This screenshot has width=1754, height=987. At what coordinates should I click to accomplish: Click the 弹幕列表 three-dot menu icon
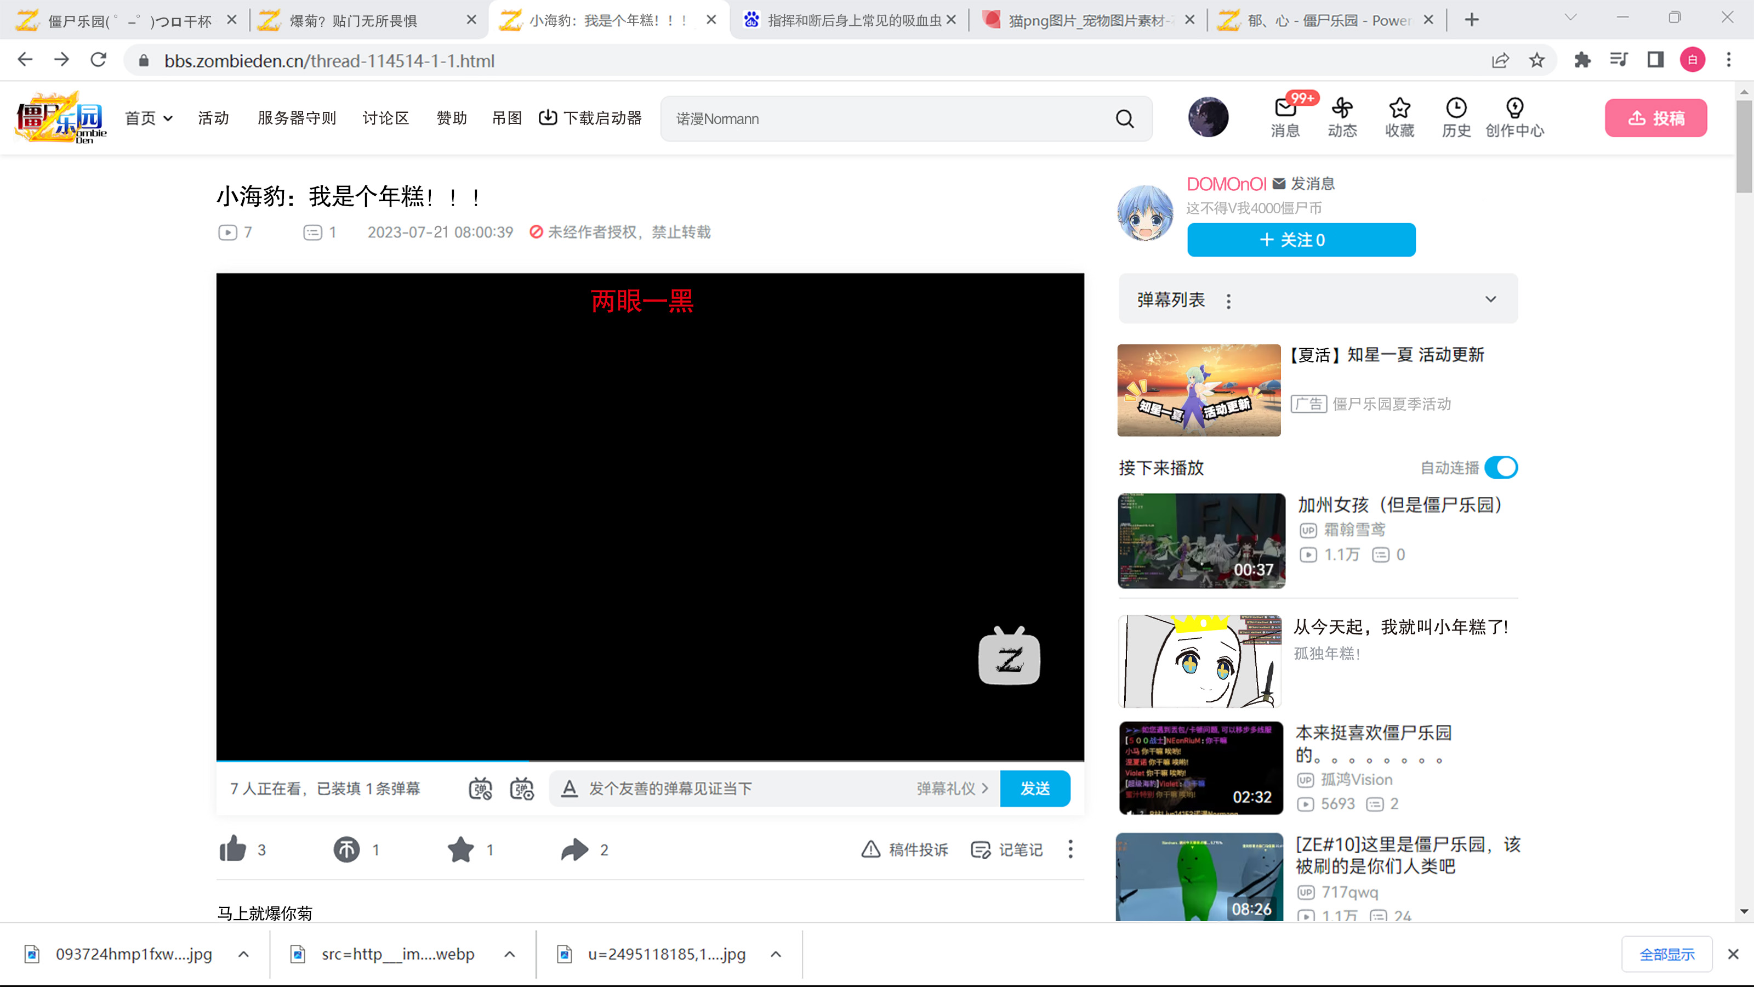[x=1228, y=301]
